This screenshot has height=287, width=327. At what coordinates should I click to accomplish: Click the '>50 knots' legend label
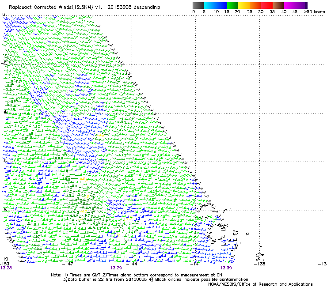pyautogui.click(x=314, y=11)
